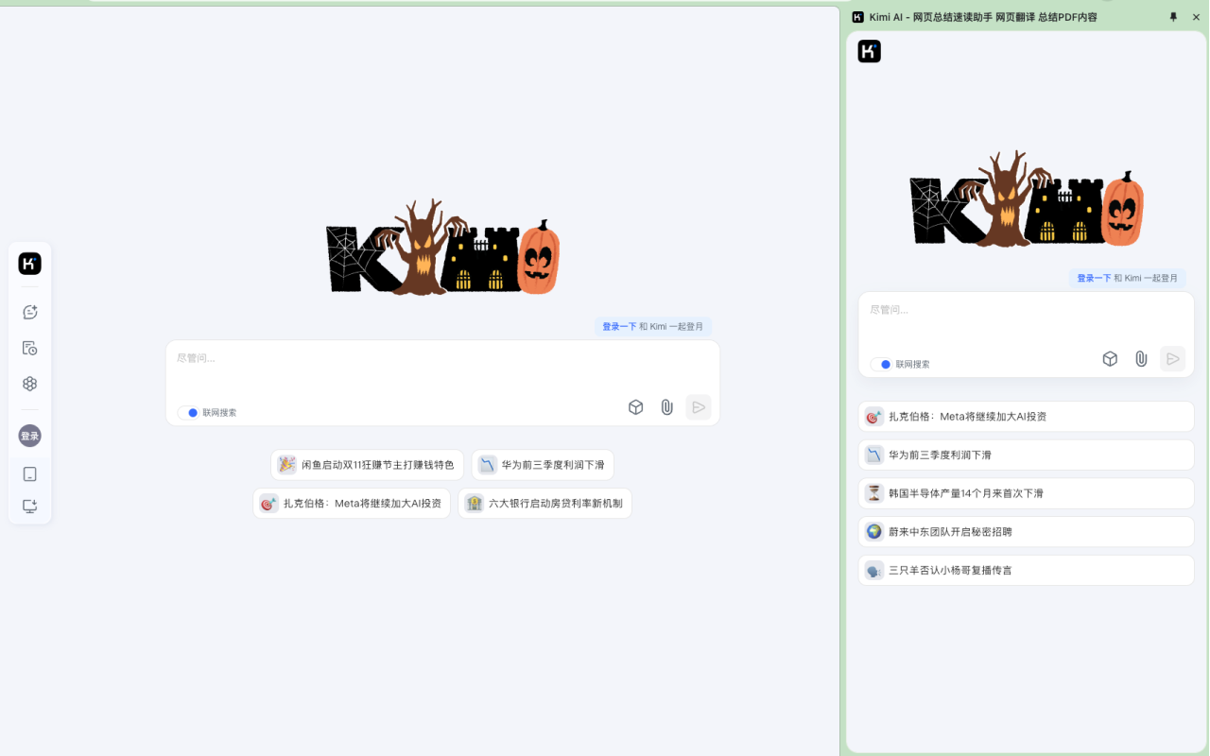
Task: Open 华为前三季度利润下滑 in the side panel
Action: 1026,455
